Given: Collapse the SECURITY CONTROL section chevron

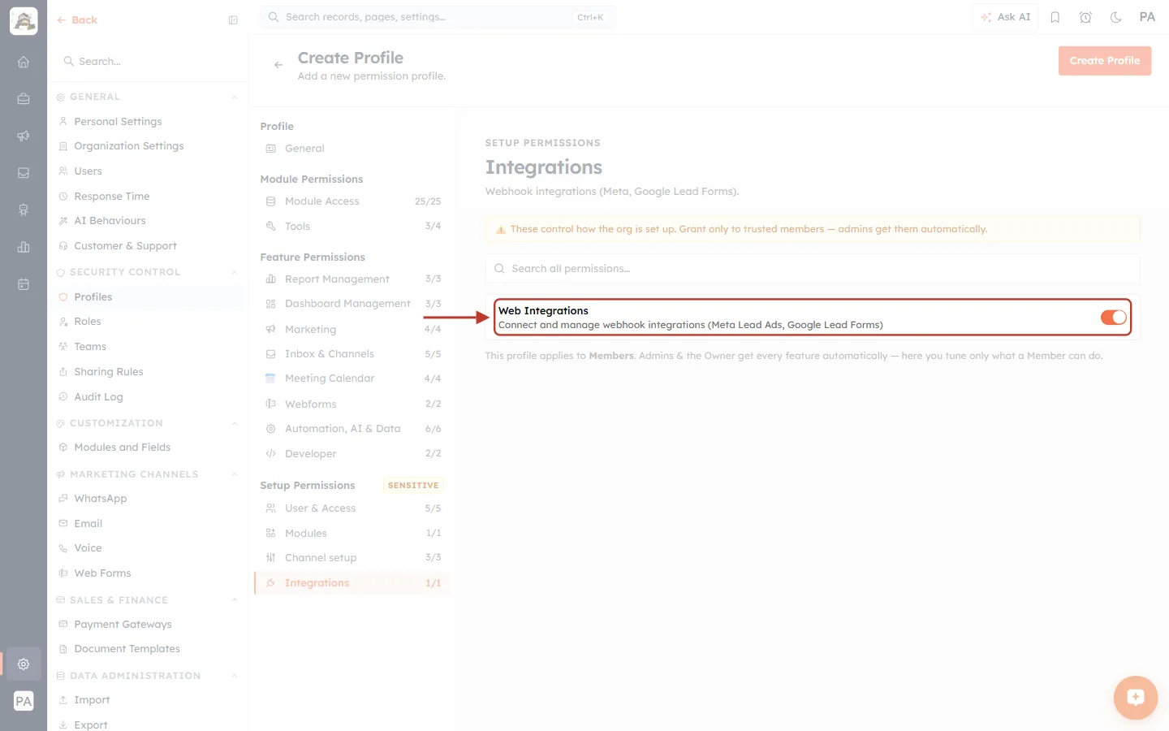Looking at the screenshot, I should 235,273.
